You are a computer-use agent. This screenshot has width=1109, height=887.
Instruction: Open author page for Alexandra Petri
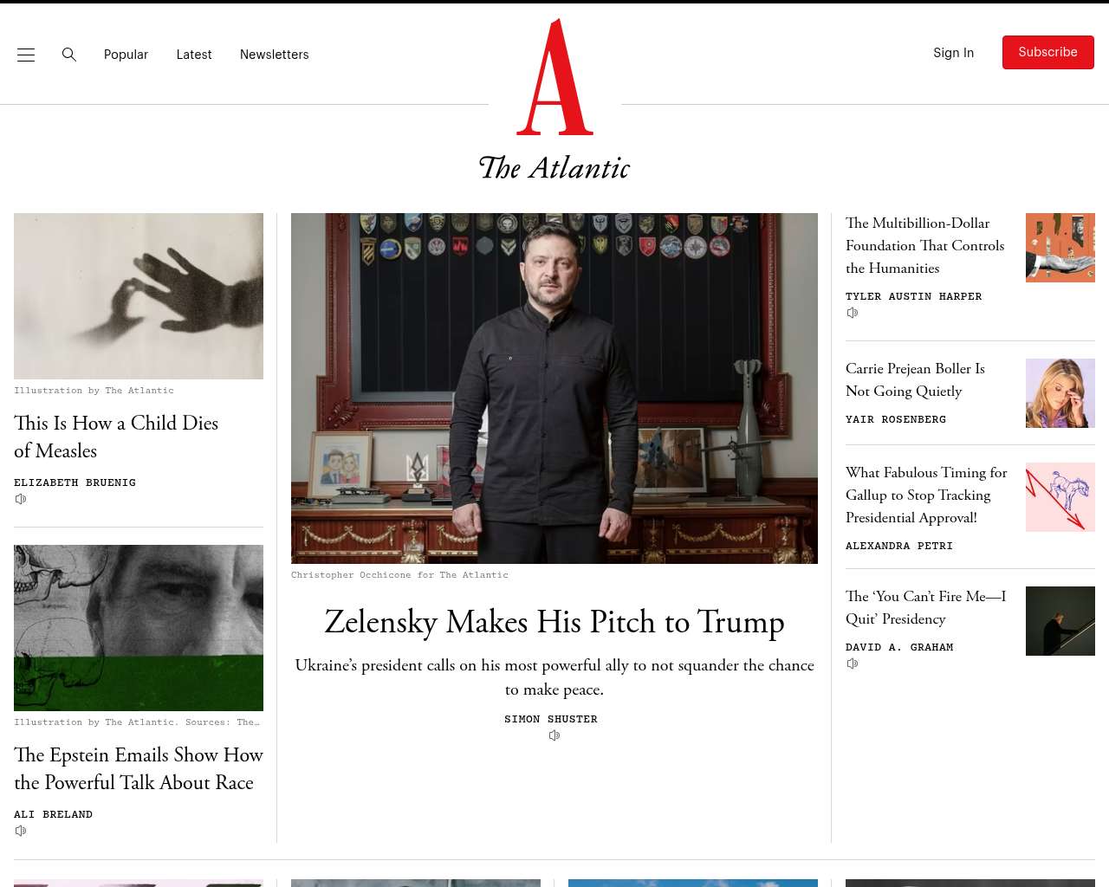click(899, 546)
